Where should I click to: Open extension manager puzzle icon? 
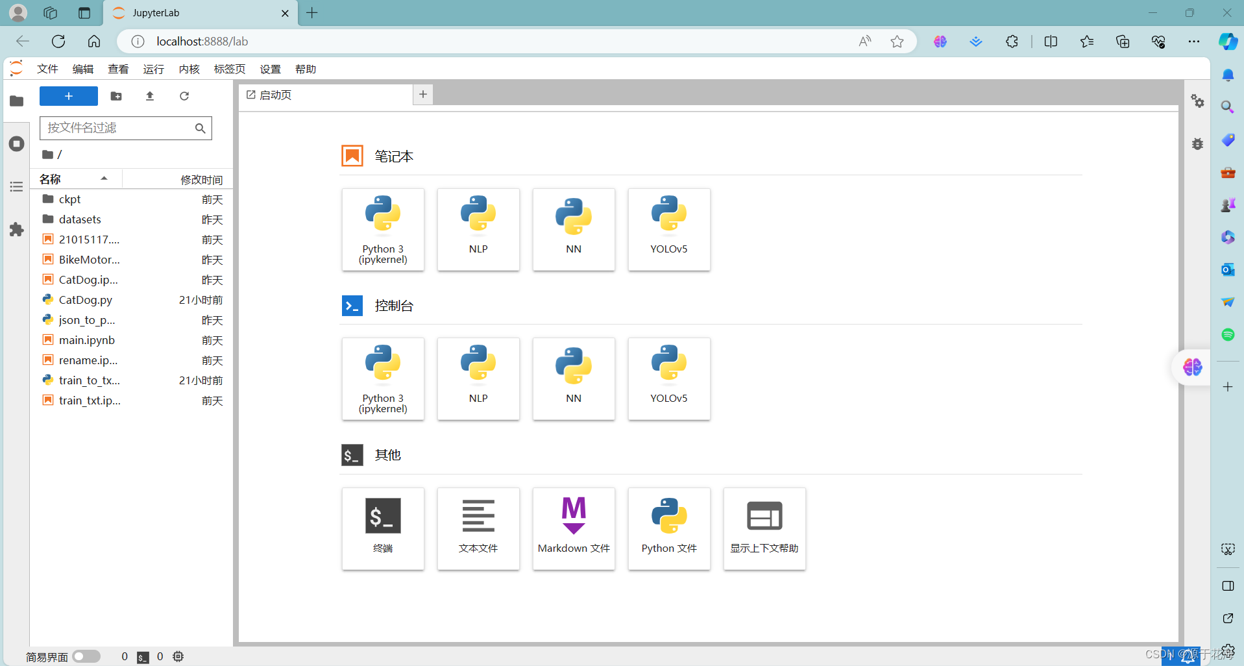[17, 229]
